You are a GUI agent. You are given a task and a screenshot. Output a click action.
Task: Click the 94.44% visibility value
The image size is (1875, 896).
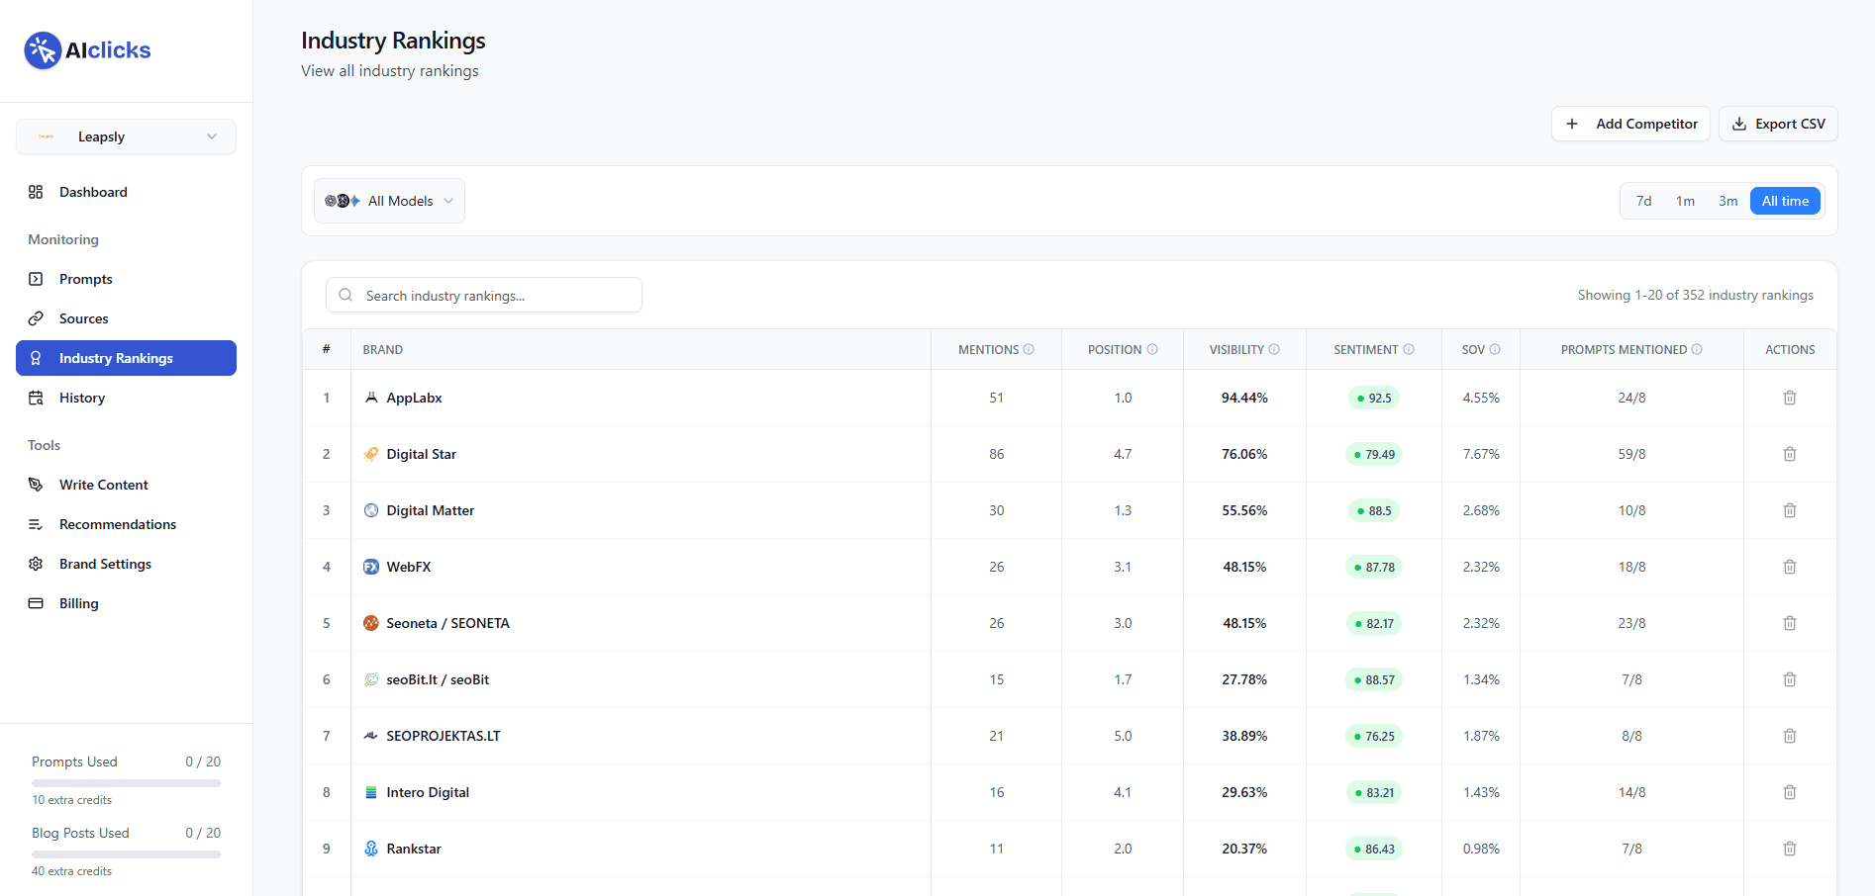tap(1244, 398)
